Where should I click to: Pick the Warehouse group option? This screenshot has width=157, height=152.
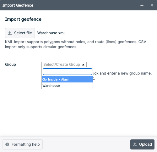(67, 86)
